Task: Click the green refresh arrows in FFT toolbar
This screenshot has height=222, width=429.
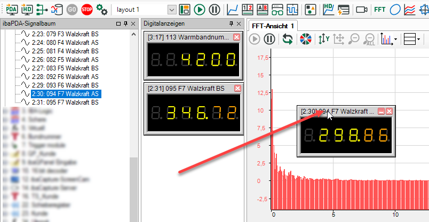Action: click(x=288, y=38)
